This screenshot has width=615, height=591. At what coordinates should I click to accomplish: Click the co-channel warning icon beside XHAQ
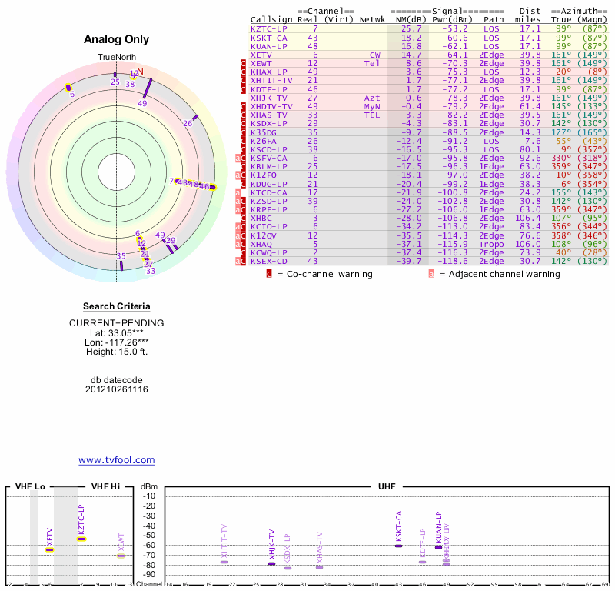pos(244,244)
